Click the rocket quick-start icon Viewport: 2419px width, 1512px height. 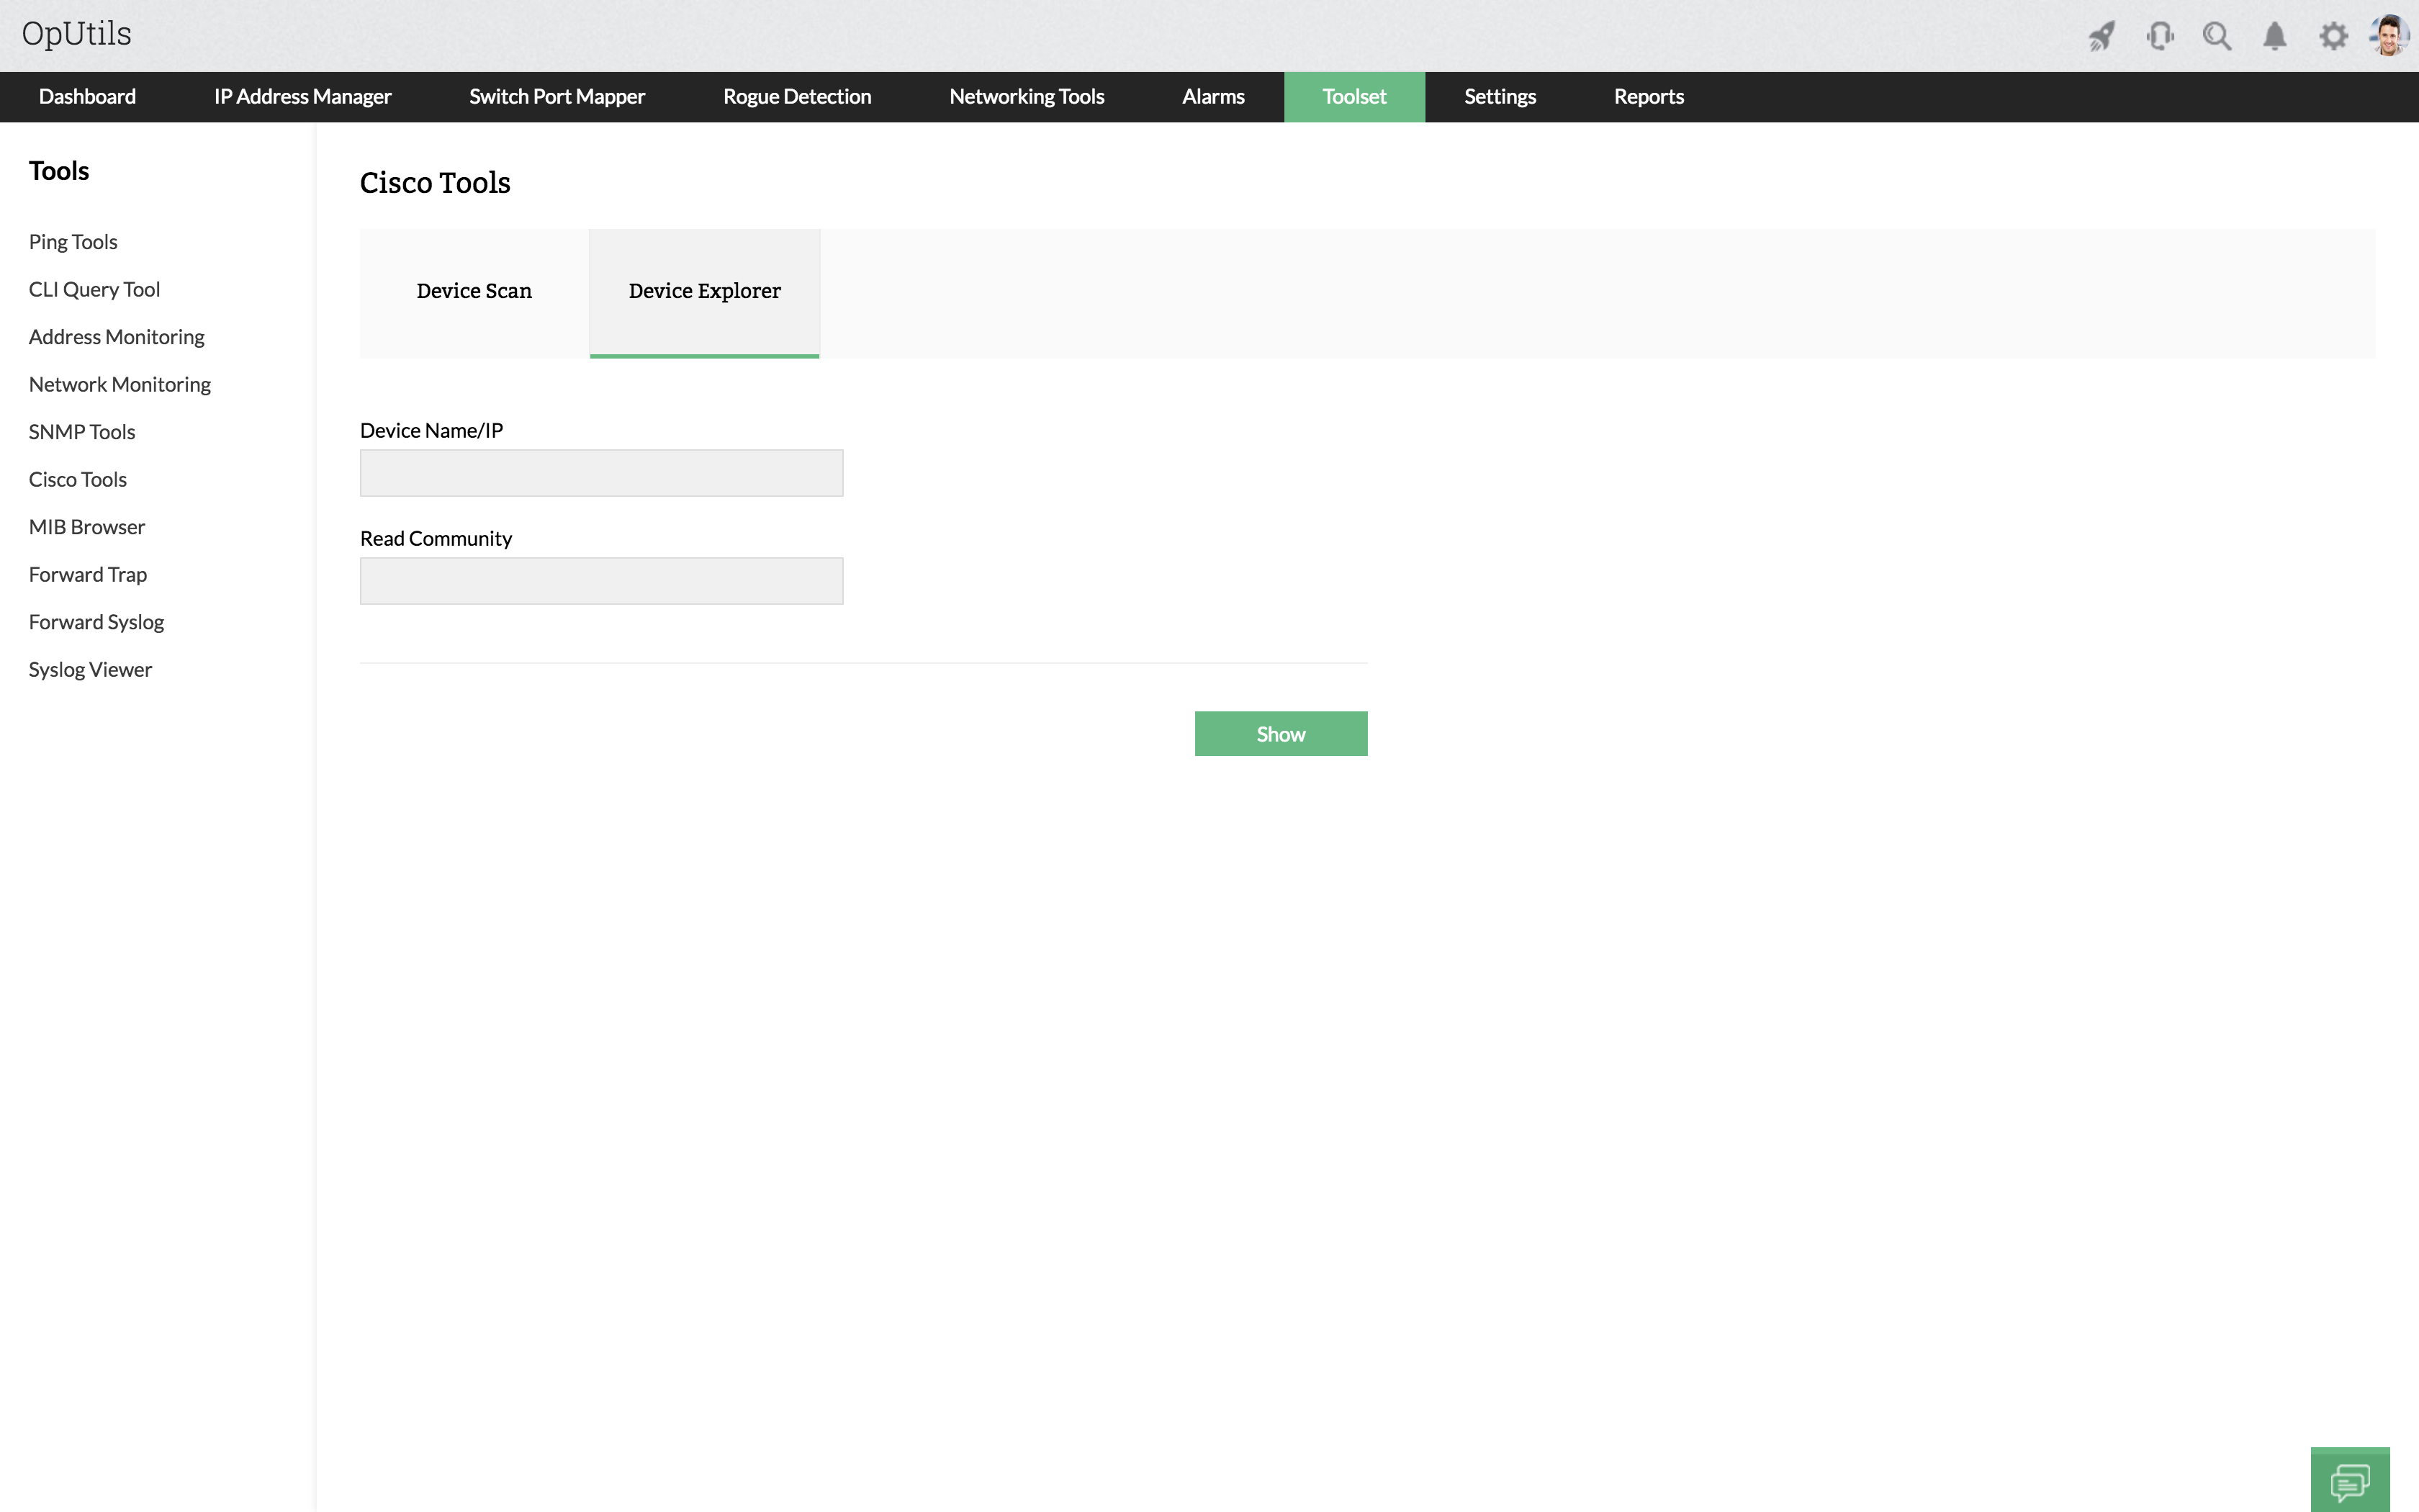click(2101, 37)
